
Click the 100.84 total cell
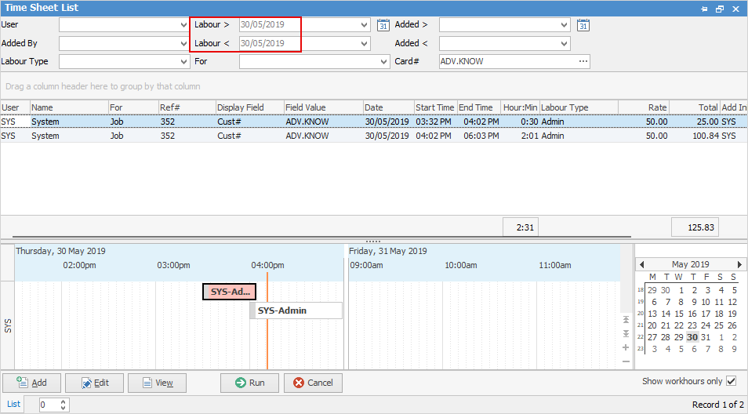695,136
